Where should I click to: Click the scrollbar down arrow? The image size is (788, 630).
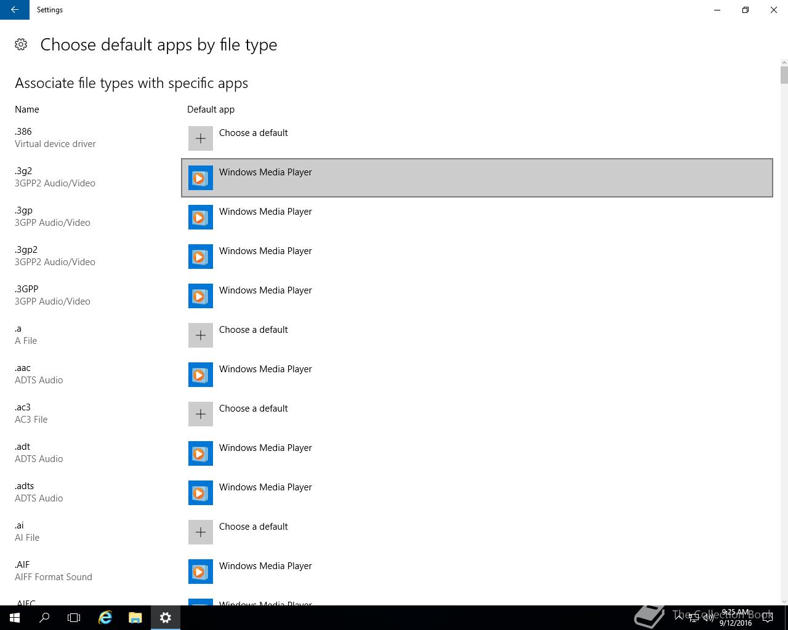click(784, 602)
